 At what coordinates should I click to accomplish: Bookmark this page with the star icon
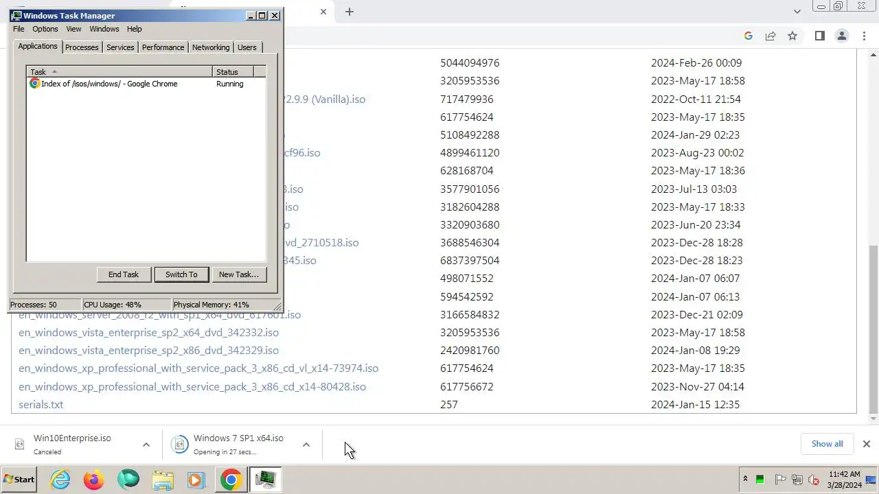(792, 36)
